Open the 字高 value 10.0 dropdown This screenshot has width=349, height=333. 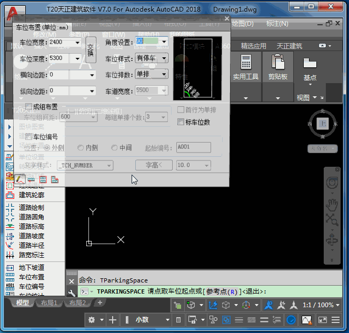206,165
